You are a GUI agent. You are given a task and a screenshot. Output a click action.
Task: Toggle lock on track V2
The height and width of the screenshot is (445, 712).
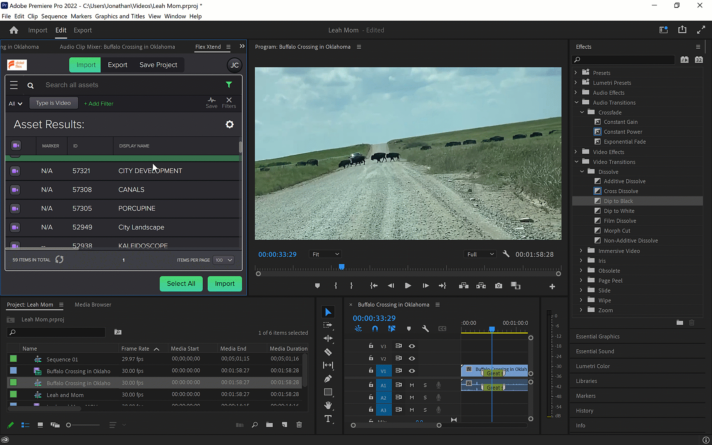[371, 358]
